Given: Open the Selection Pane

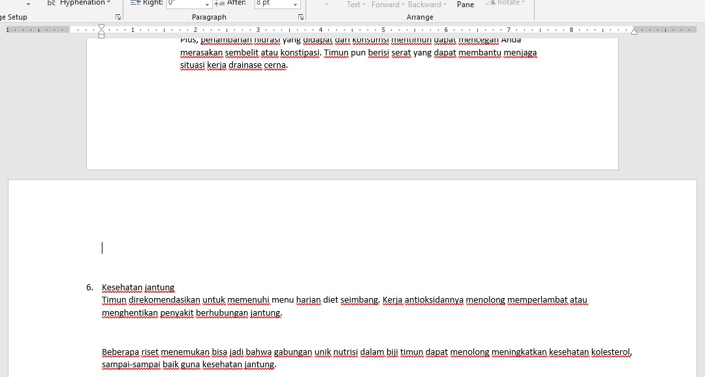Looking at the screenshot, I should pos(465,4).
